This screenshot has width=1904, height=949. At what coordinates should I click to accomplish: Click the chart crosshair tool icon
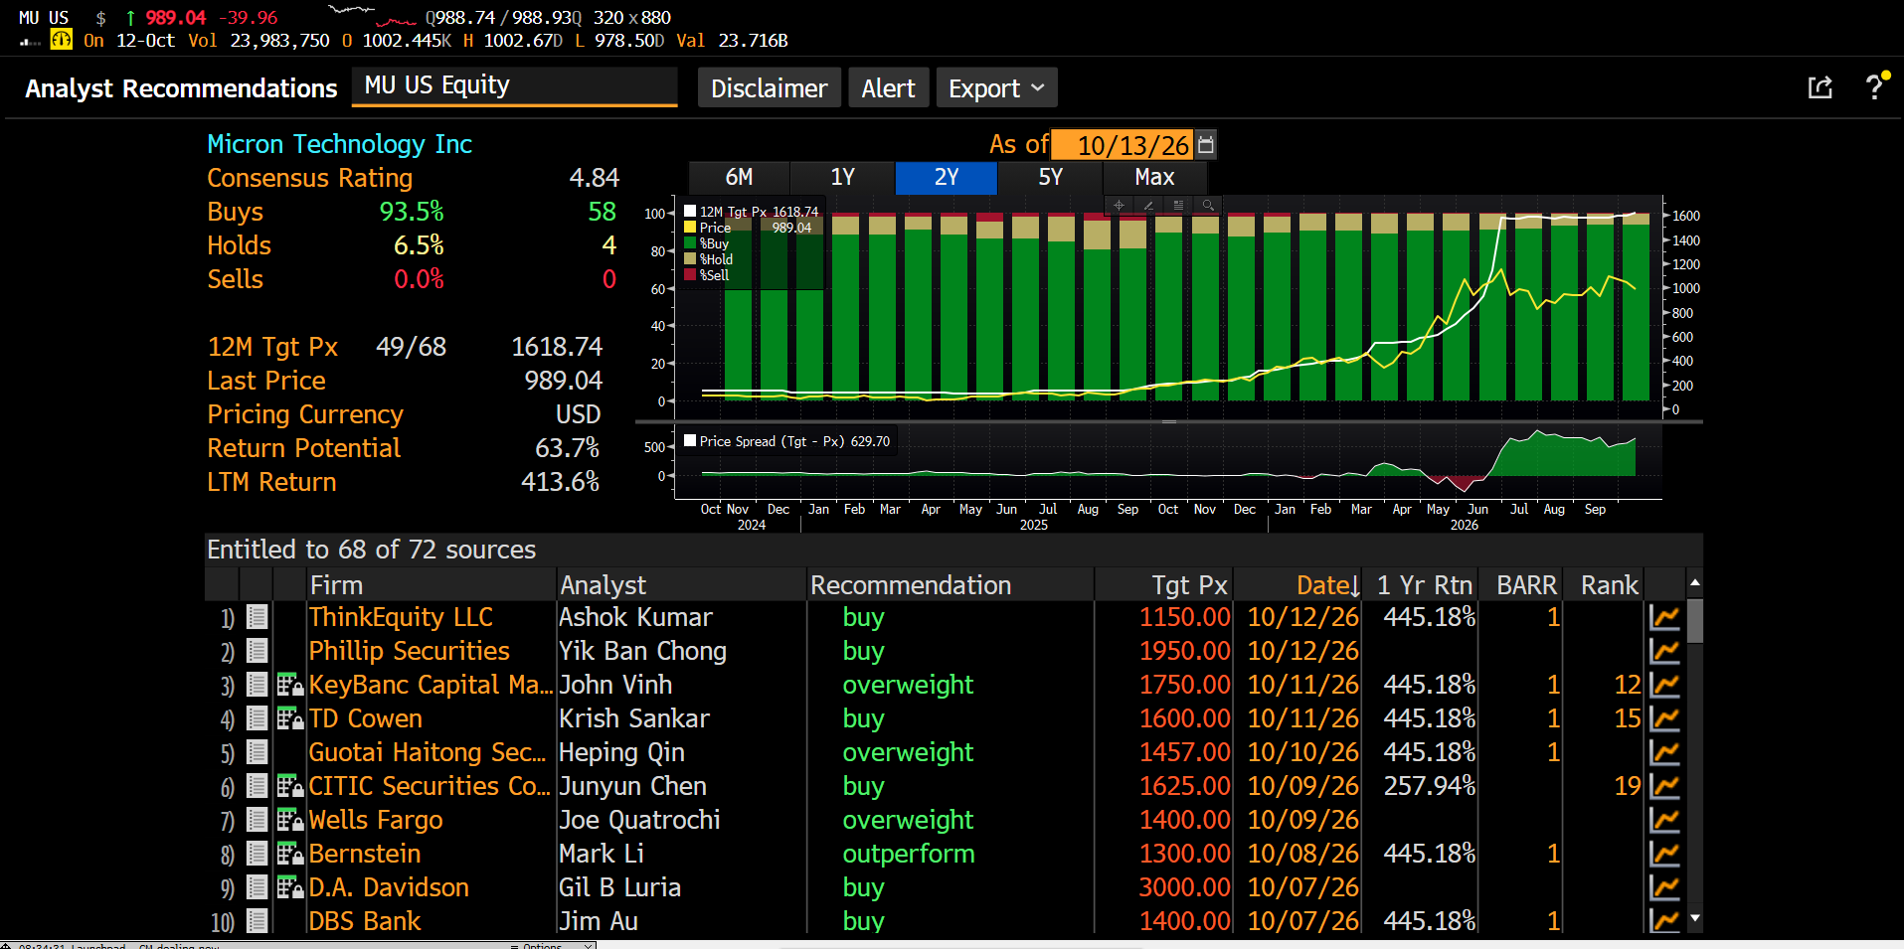tap(1120, 205)
